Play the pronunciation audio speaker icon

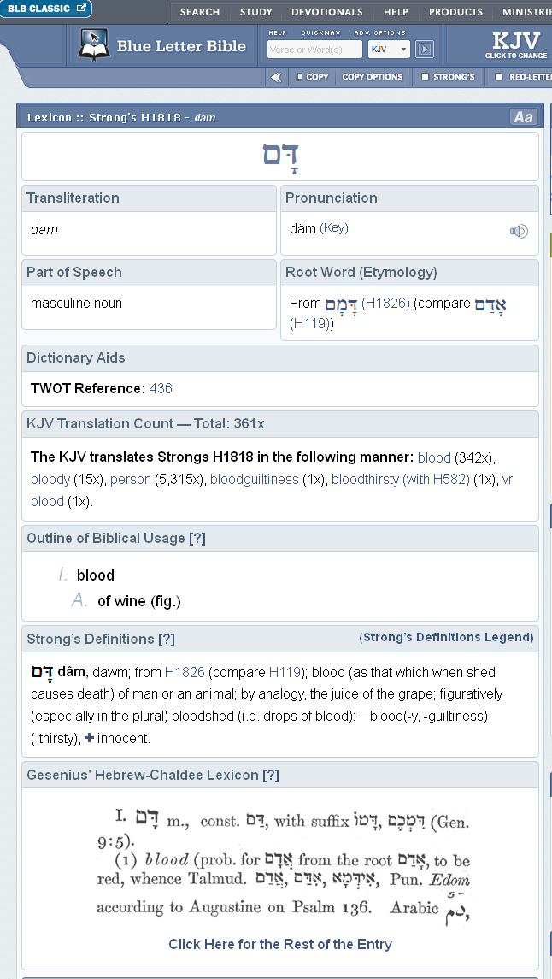519,231
